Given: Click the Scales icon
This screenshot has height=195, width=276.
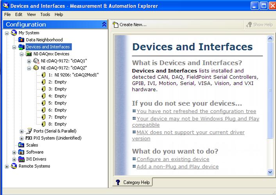Looking at the screenshot, I should pyautogui.click(x=21, y=145).
